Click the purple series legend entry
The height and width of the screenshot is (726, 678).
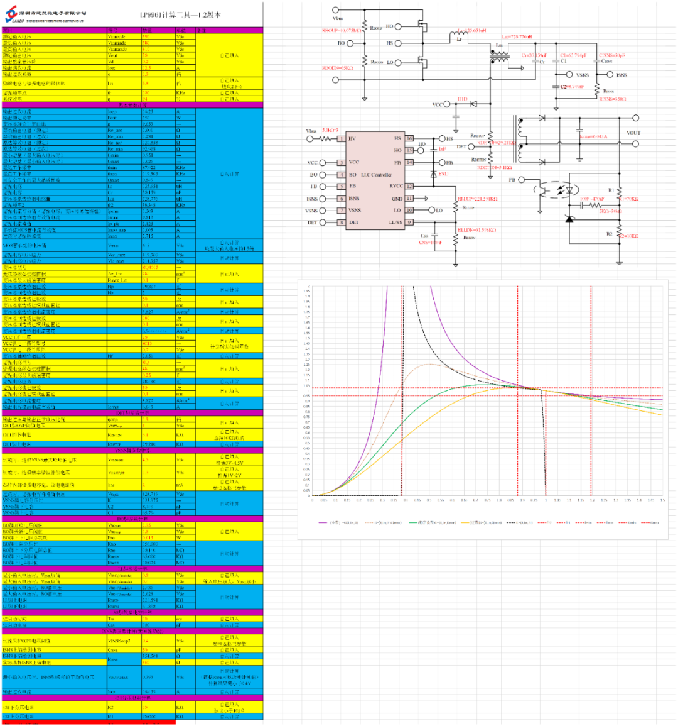click(x=338, y=523)
